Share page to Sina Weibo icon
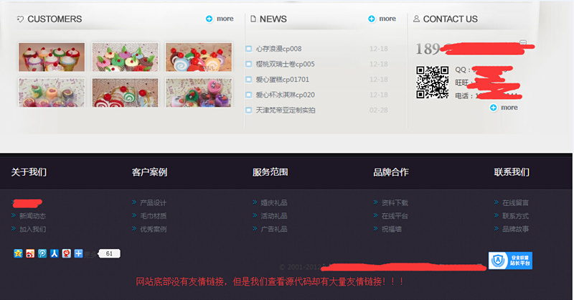 point(30,253)
